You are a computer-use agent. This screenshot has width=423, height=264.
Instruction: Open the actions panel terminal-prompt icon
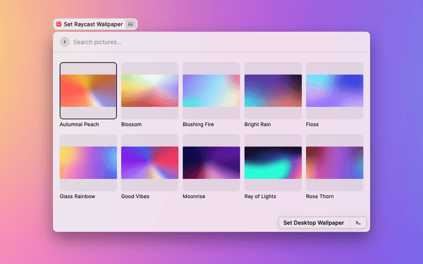pyautogui.click(x=358, y=222)
